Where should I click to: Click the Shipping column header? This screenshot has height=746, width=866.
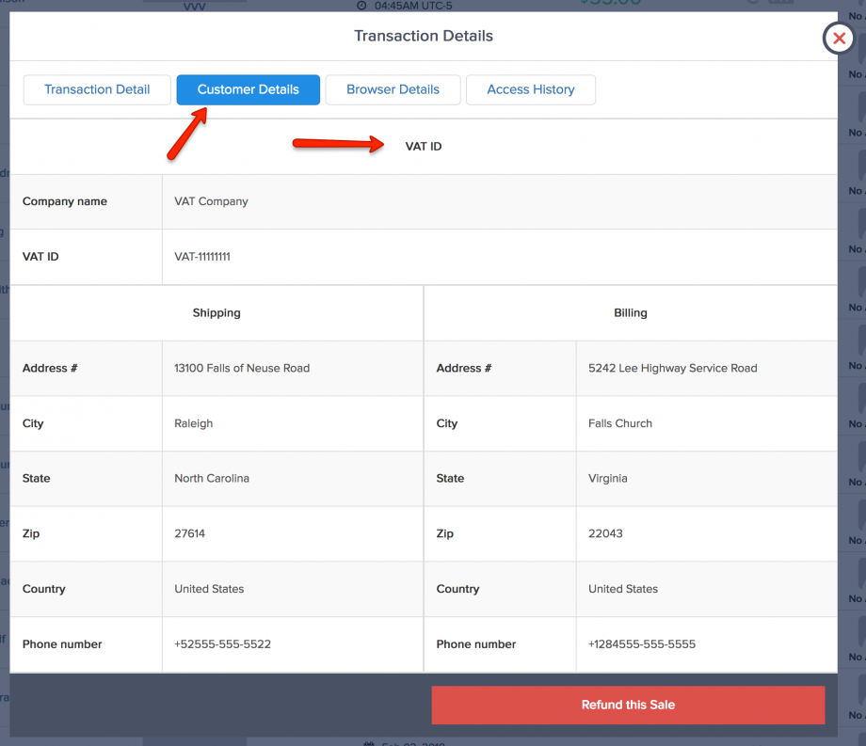[x=216, y=313]
